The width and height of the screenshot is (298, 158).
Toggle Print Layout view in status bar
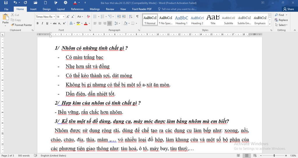247,156
